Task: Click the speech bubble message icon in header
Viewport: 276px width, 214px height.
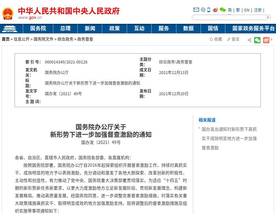Action: click(x=203, y=10)
